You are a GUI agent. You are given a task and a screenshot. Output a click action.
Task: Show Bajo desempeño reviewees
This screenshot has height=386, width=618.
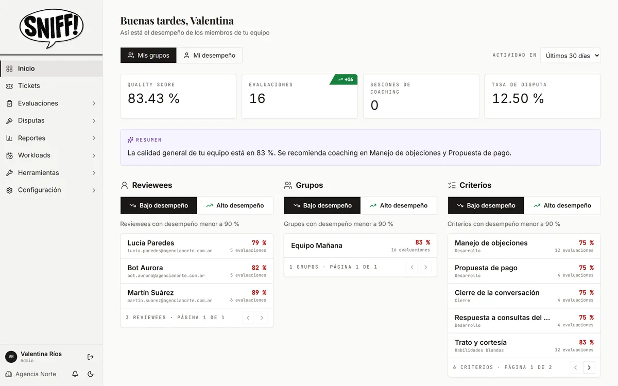[159, 205]
